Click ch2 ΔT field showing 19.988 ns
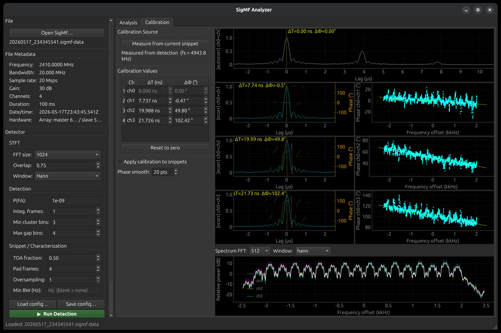The height and width of the screenshot is (333, 501). (152, 110)
